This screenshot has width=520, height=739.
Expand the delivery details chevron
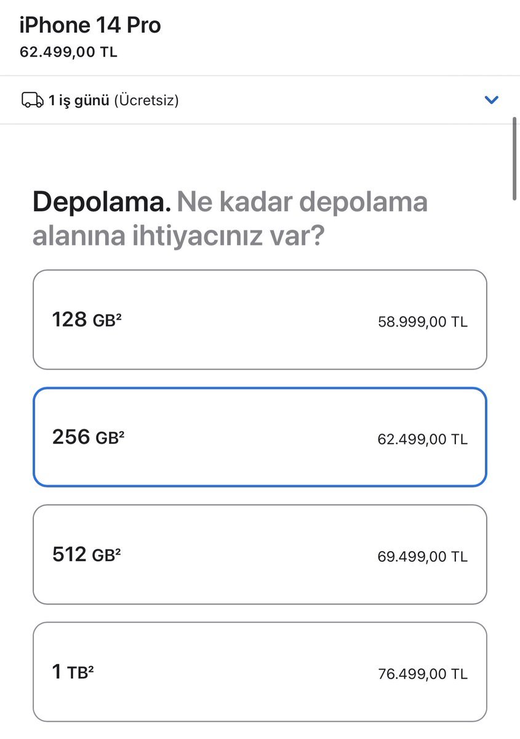[491, 100]
